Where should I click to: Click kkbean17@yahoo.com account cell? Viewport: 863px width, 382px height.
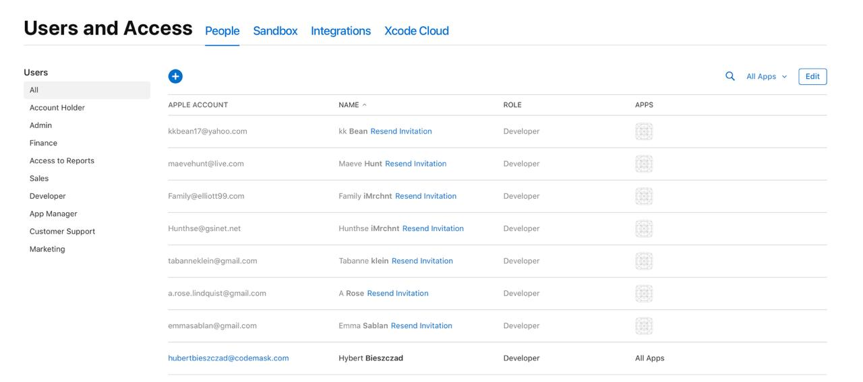click(x=208, y=131)
